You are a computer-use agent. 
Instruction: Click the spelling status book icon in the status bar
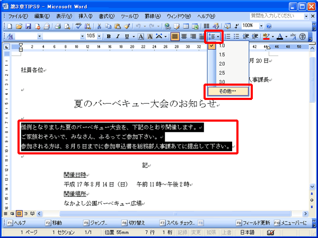(x=270, y=233)
